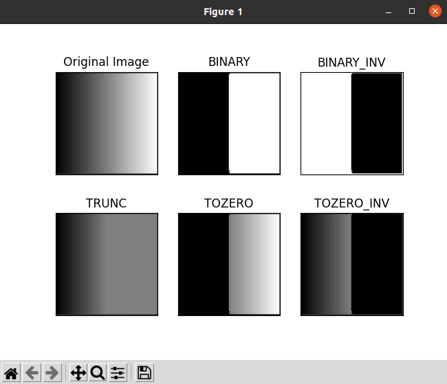Select the Original Image gradient plot

click(107, 124)
